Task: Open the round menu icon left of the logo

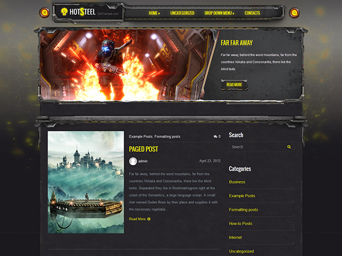Action: point(44,13)
